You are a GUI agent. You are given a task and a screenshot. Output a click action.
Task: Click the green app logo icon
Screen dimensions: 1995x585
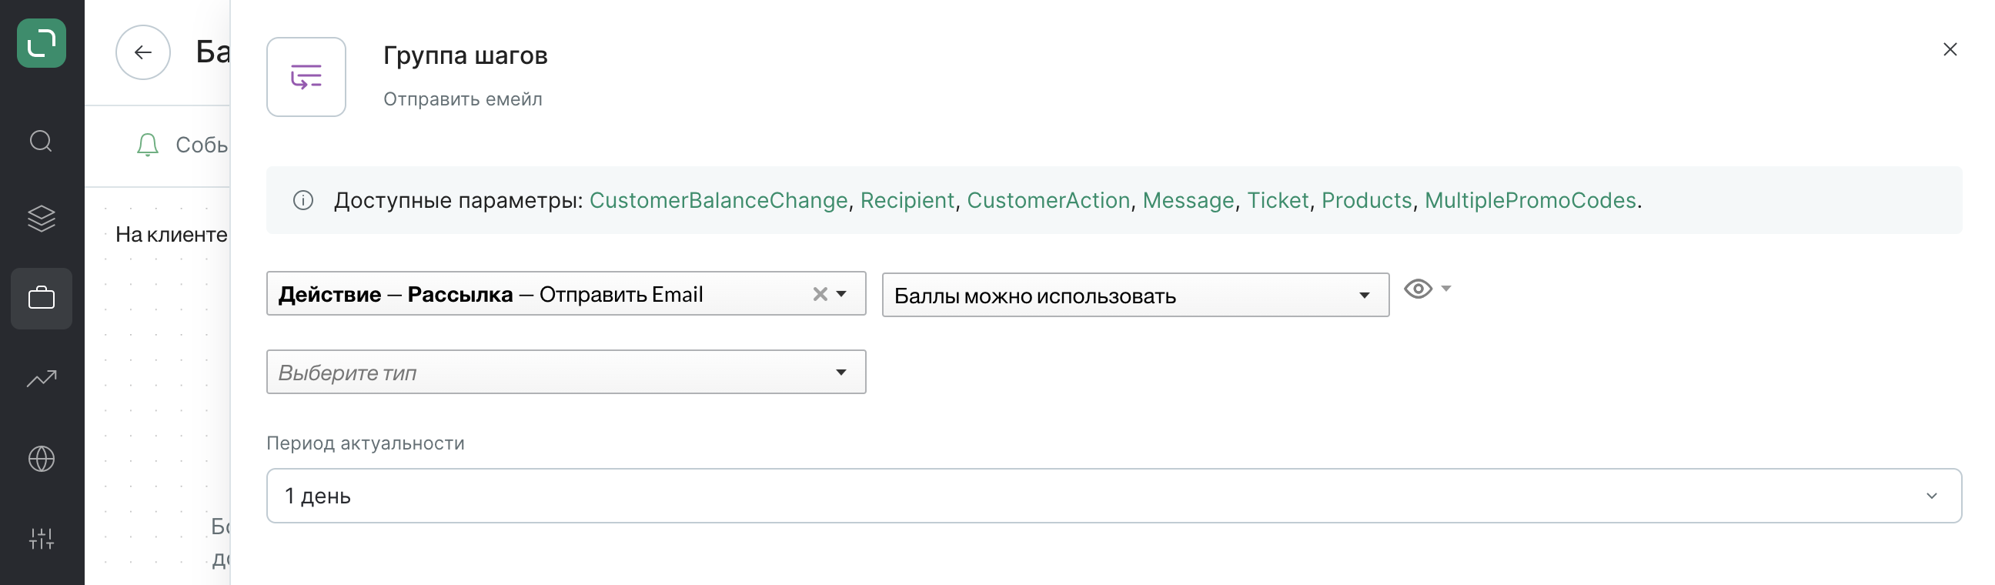[x=41, y=42]
